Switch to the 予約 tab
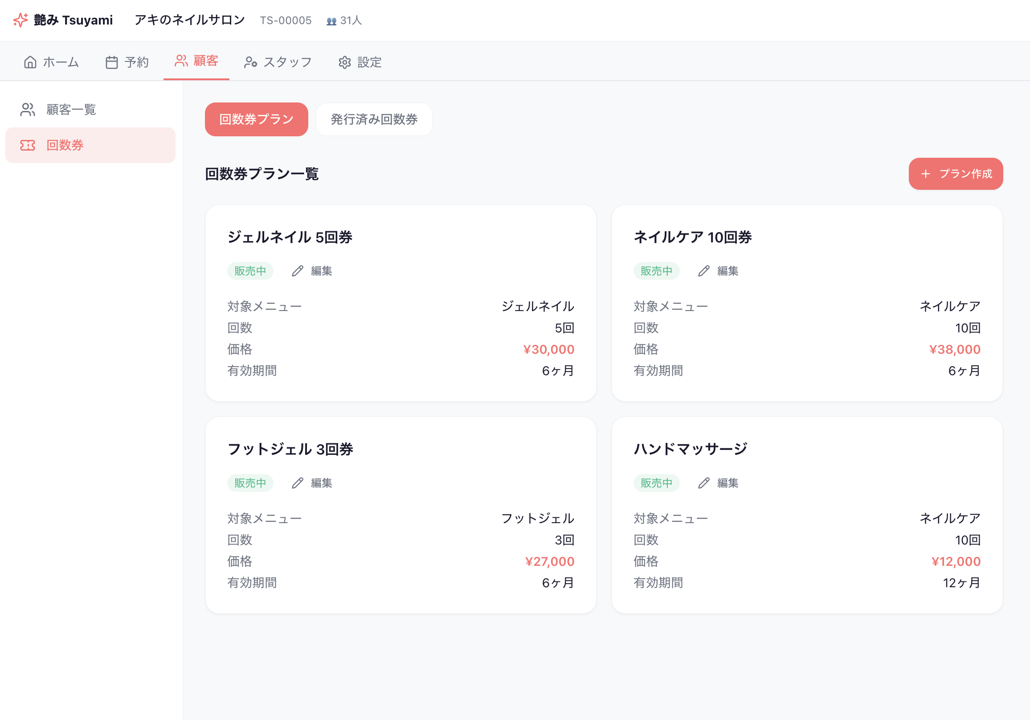The image size is (1030, 720). point(127,62)
